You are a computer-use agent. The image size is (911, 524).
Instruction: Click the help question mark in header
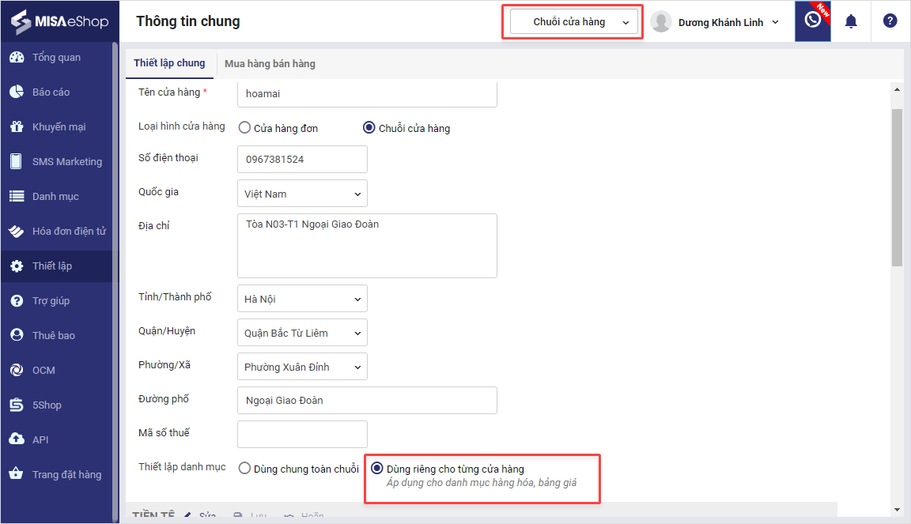890,21
